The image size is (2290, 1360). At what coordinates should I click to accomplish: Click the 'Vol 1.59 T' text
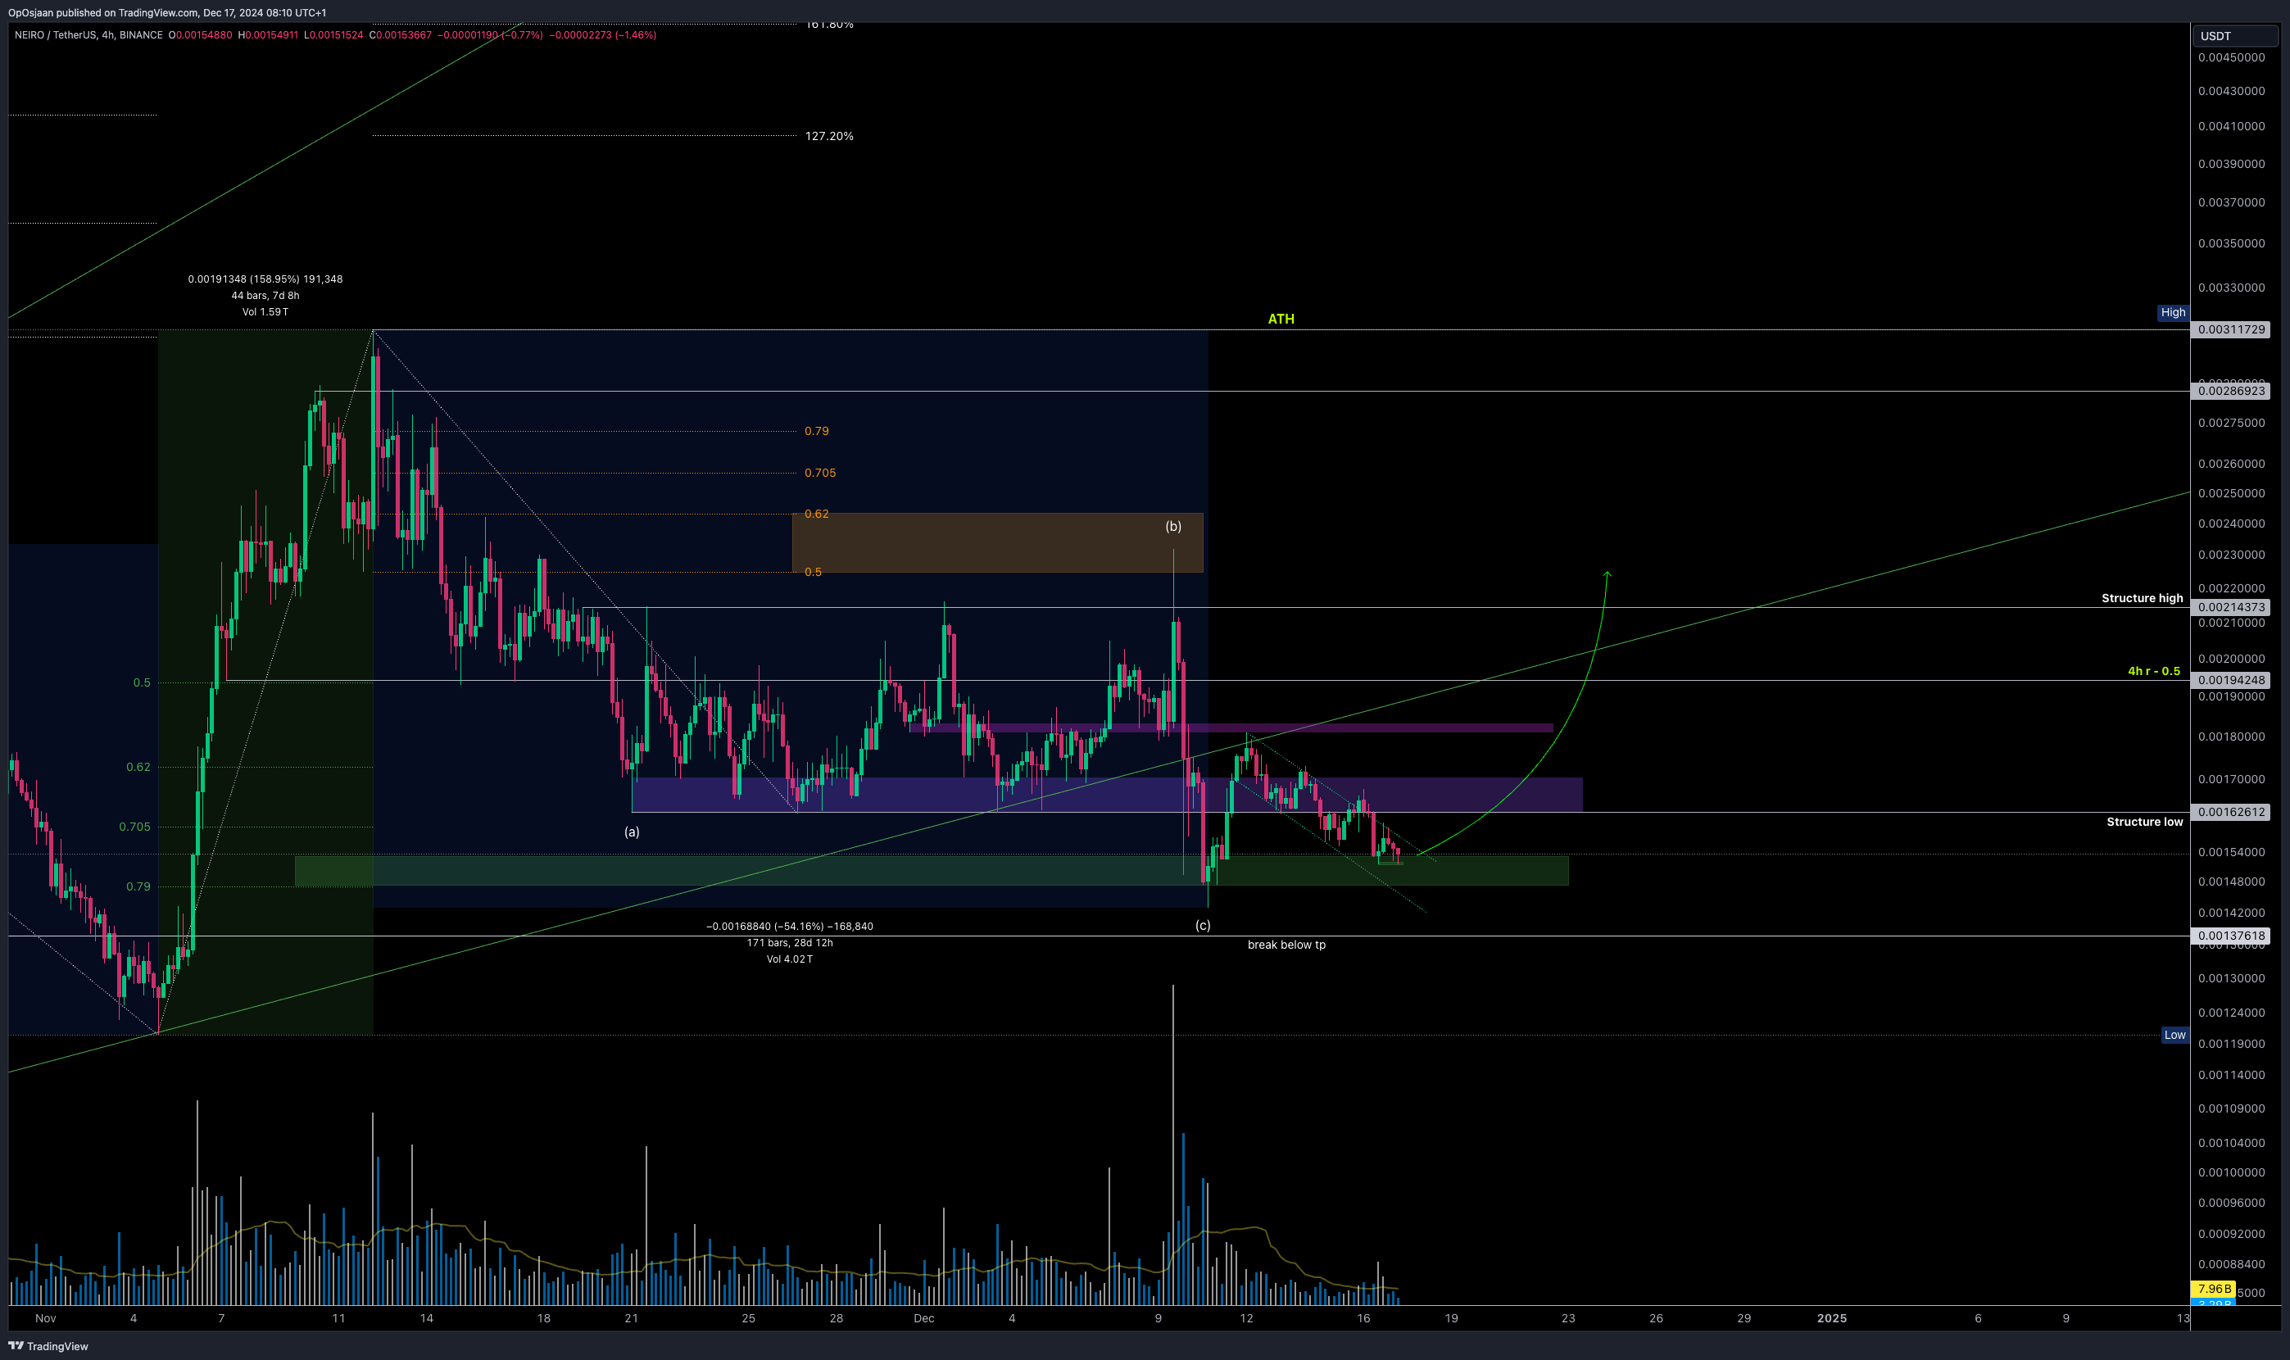[265, 312]
